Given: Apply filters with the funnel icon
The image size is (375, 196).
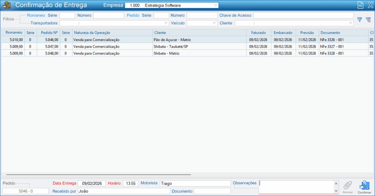Looking at the screenshot, I should [360, 19].
